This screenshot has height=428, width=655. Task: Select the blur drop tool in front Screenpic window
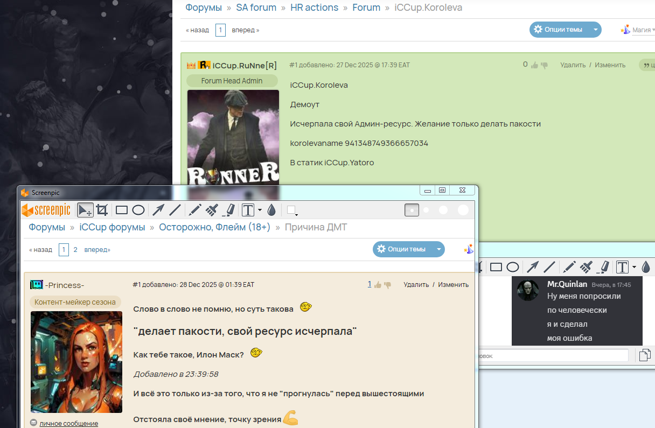pyautogui.click(x=271, y=210)
